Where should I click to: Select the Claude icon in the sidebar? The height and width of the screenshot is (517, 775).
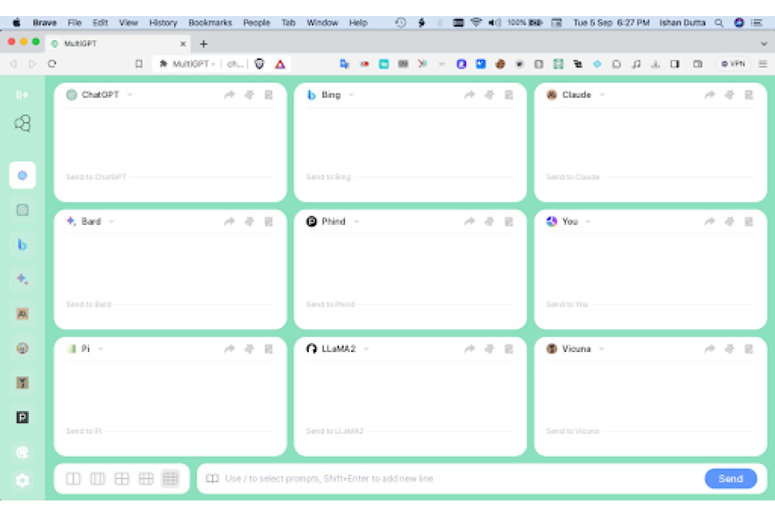point(22,314)
